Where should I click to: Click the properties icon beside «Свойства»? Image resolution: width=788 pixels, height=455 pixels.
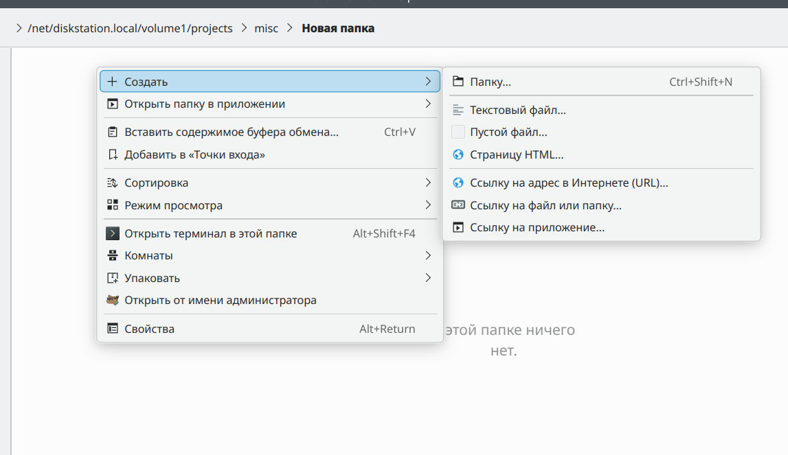click(x=113, y=329)
